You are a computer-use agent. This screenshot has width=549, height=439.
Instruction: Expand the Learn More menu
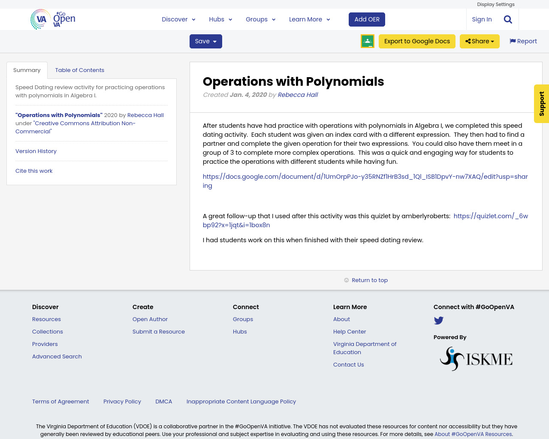(x=309, y=19)
